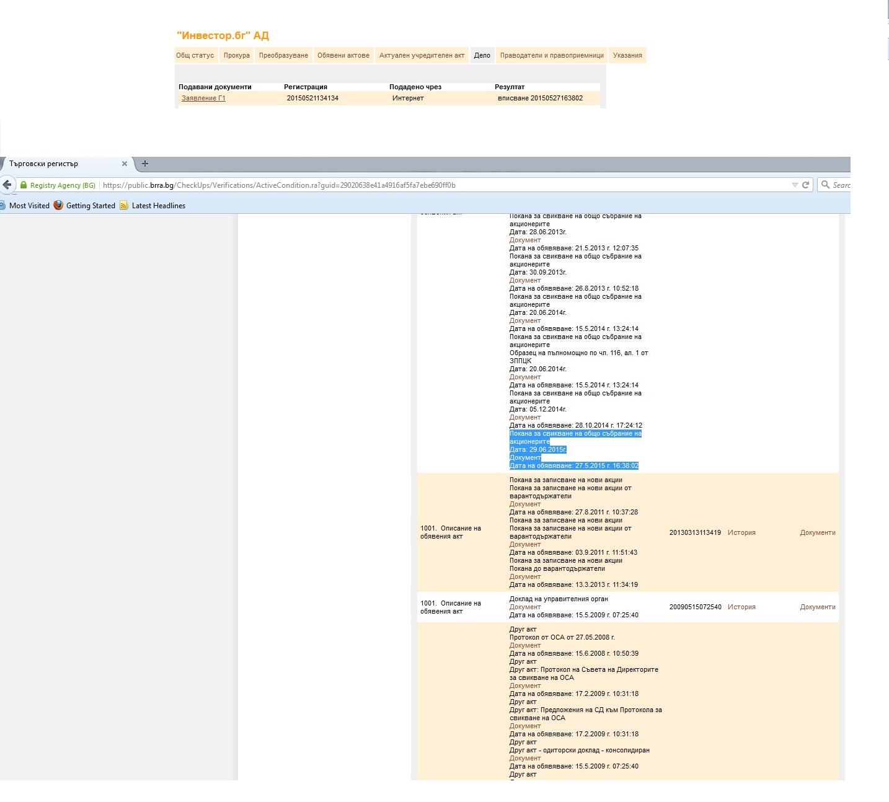This screenshot has width=889, height=802.
Task: Open Документи for entry 20130313113419
Action: coord(818,532)
